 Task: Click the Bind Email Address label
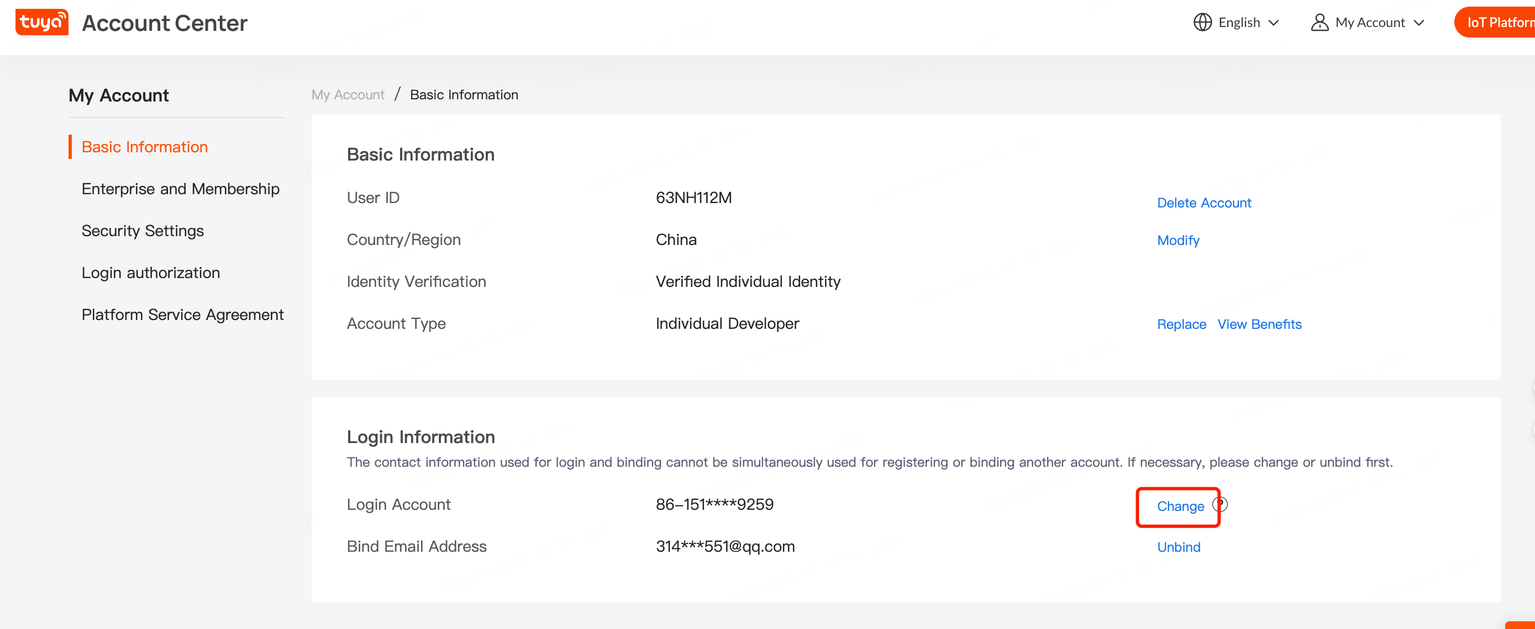[417, 547]
